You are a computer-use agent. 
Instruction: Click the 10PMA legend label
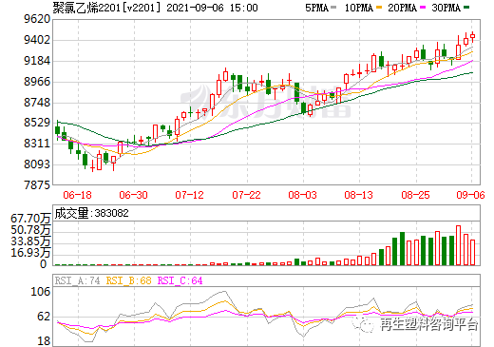(x=359, y=8)
